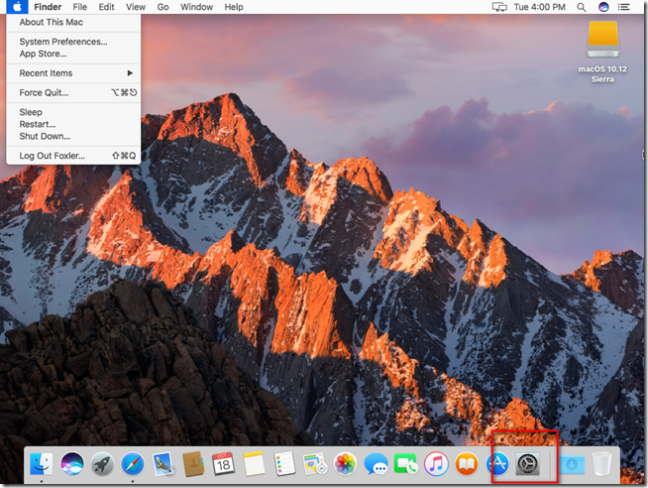The height and width of the screenshot is (488, 648).
Task: Choose Log Out Foxler...
Action: 73,156
